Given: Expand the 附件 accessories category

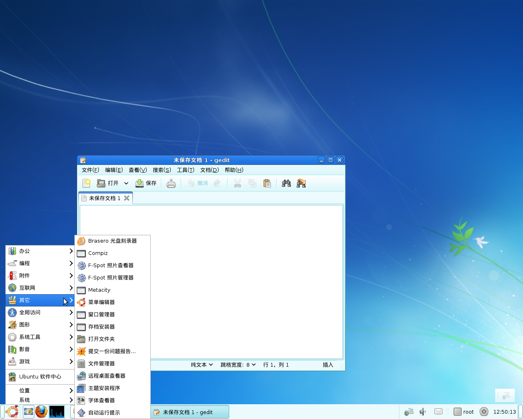Looking at the screenshot, I should [40, 276].
